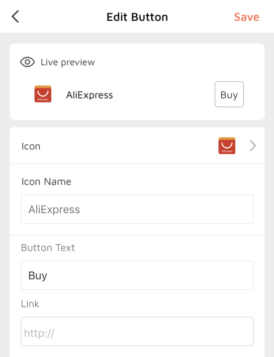The width and height of the screenshot is (274, 357).
Task: Click into the Button Text field containing Buy
Action: click(x=137, y=275)
